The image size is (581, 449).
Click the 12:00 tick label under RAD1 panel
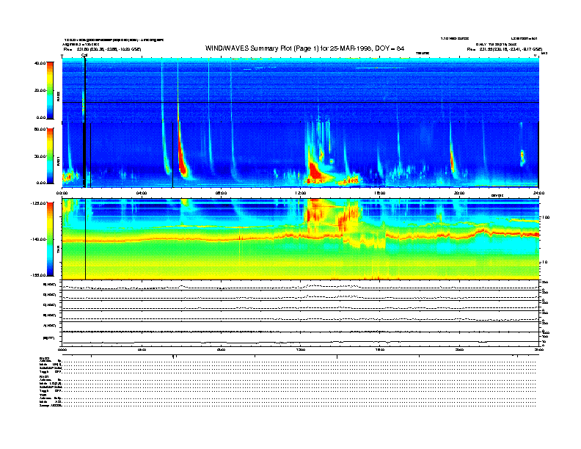pyautogui.click(x=301, y=193)
